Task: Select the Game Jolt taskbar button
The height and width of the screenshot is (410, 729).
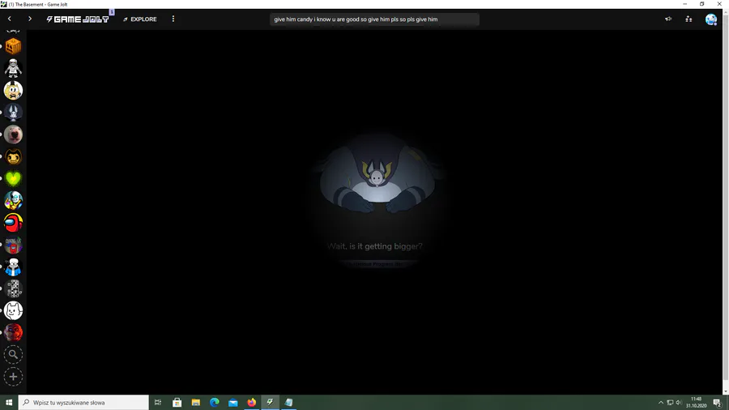Action: pyautogui.click(x=270, y=403)
